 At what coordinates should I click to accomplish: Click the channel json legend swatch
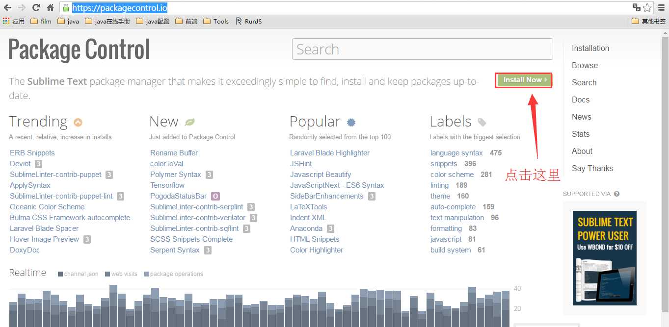pos(60,274)
